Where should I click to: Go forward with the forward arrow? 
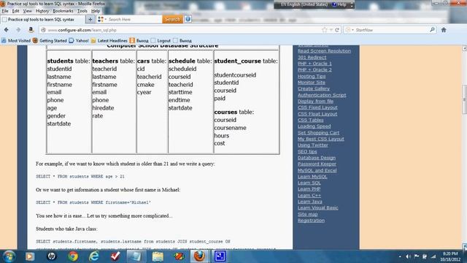pyautogui.click(x=18, y=30)
